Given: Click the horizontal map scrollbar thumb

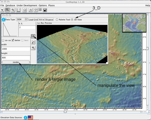Looking at the screenshot, I should [65, 112].
